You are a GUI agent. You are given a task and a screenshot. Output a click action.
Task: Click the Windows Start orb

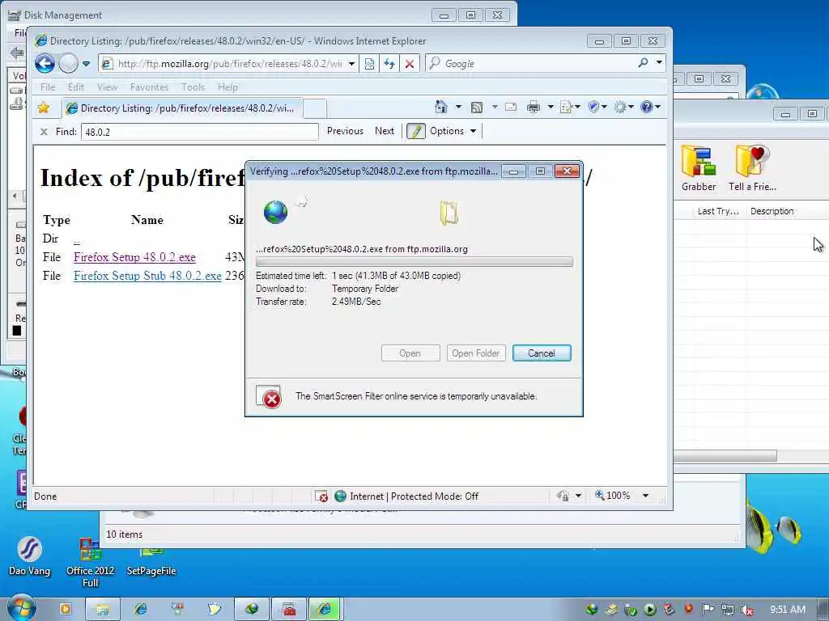click(x=22, y=609)
